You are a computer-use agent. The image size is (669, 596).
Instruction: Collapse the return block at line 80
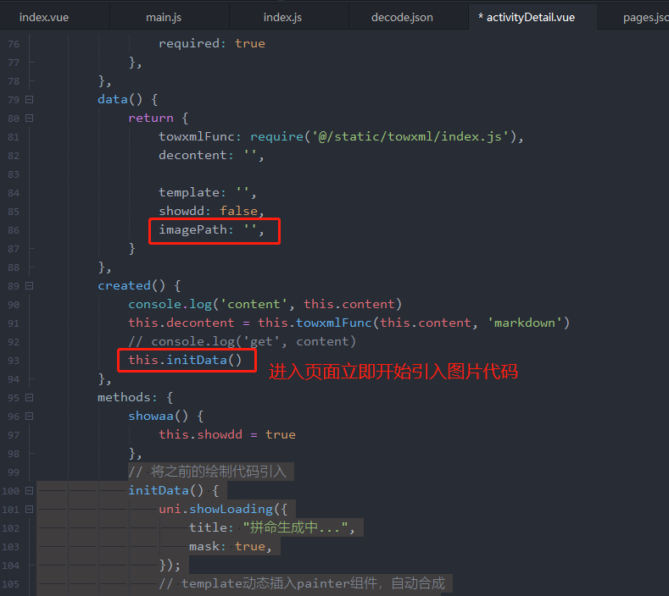(29, 118)
